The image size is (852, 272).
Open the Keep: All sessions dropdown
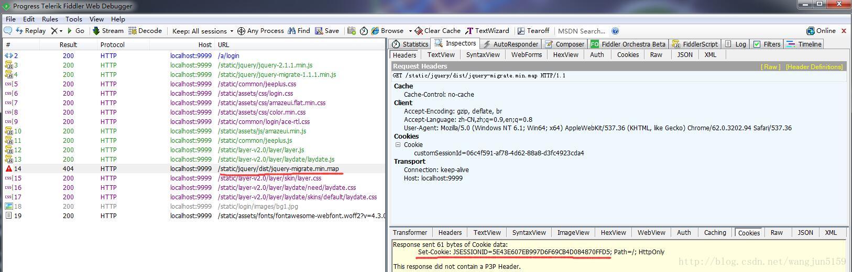tap(203, 31)
